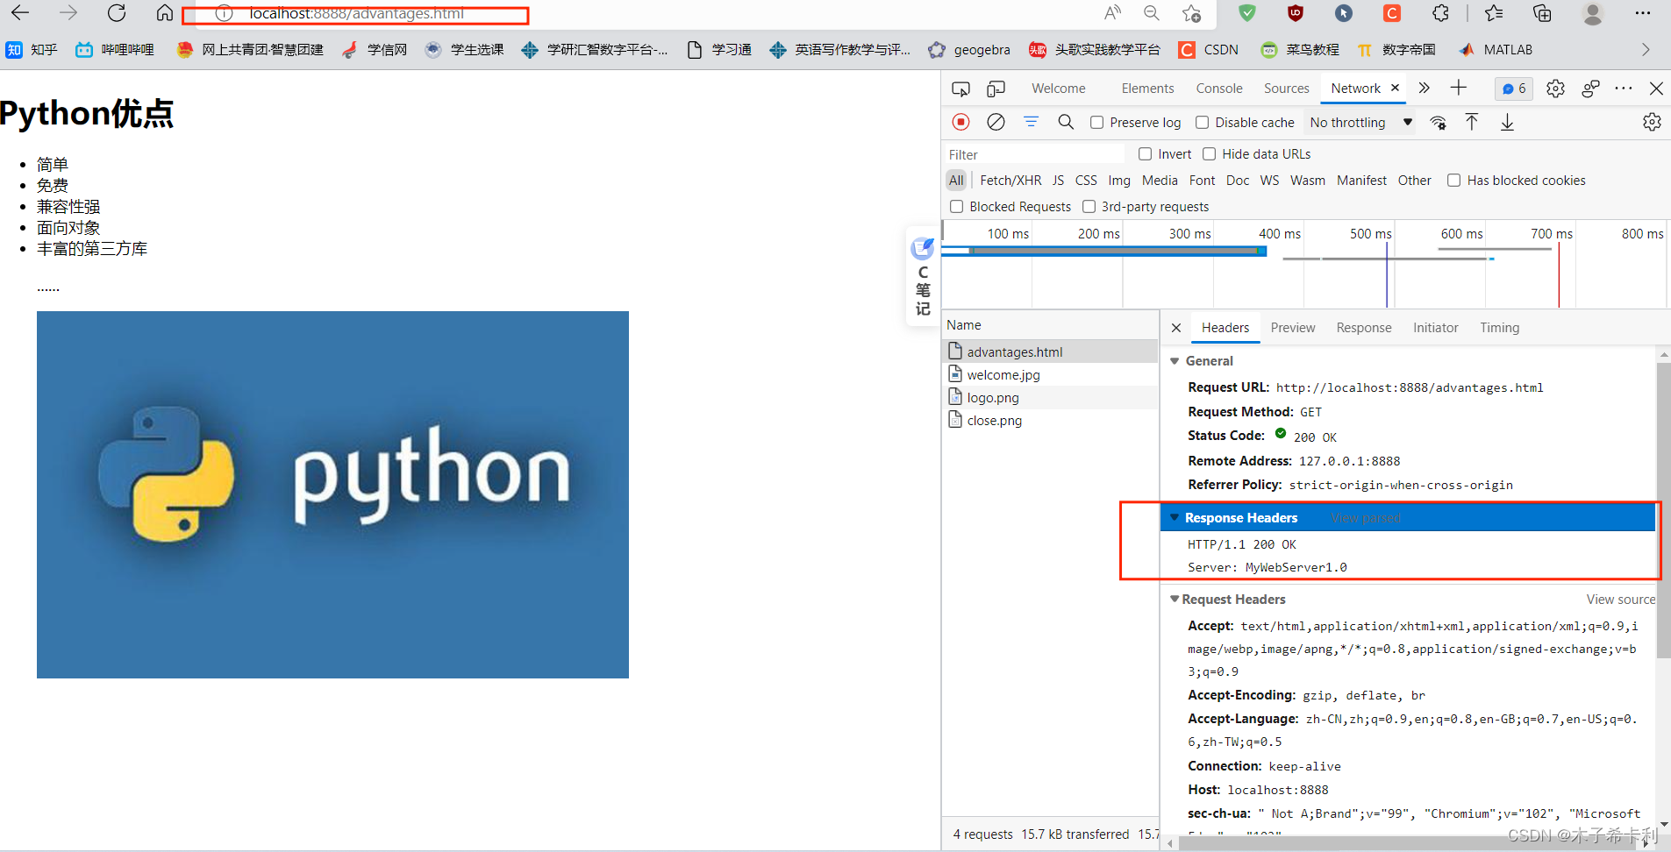Screen dimensions: 1671x852
Task: Tick the Blocked Requests checkbox
Action: point(956,207)
